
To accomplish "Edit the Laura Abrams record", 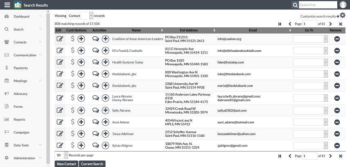I will point(60,98).
